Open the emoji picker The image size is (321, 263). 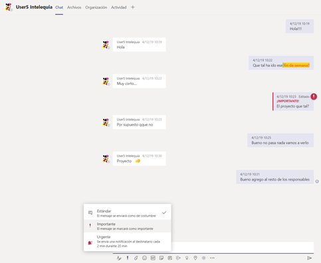pos(144,258)
